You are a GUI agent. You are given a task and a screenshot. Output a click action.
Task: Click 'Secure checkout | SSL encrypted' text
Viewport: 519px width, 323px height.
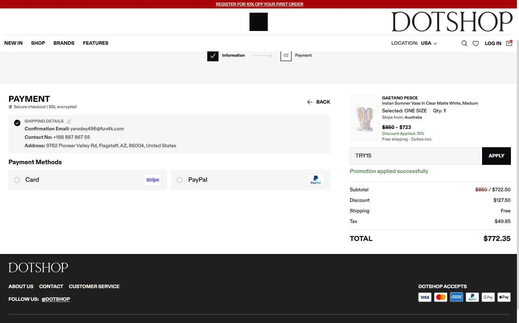tap(45, 107)
